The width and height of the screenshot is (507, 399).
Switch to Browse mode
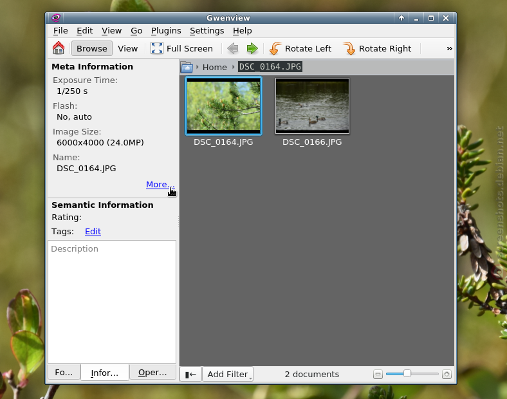click(x=92, y=48)
